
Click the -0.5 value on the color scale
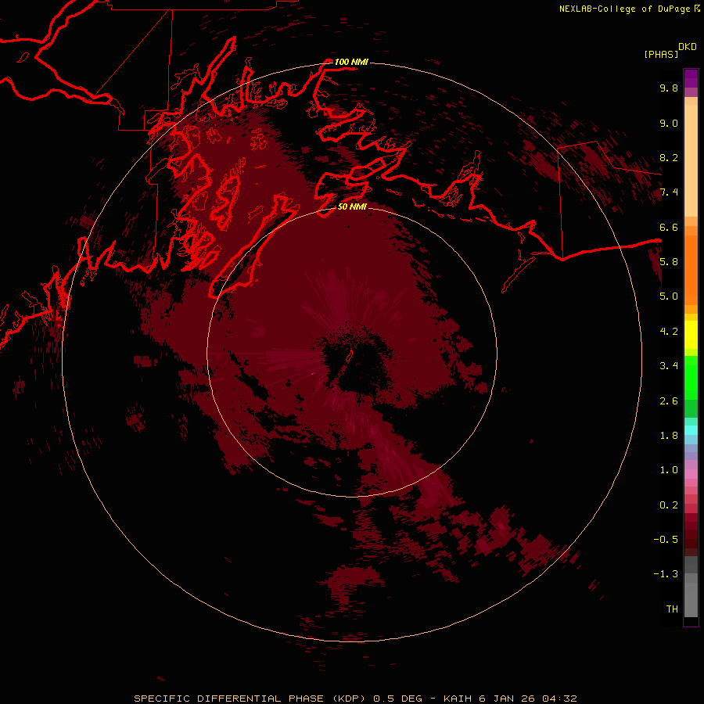tap(666, 540)
